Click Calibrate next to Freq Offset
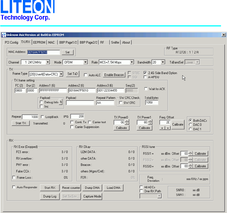The width and height of the screenshot is (227, 213). pyautogui.click(x=178, y=124)
